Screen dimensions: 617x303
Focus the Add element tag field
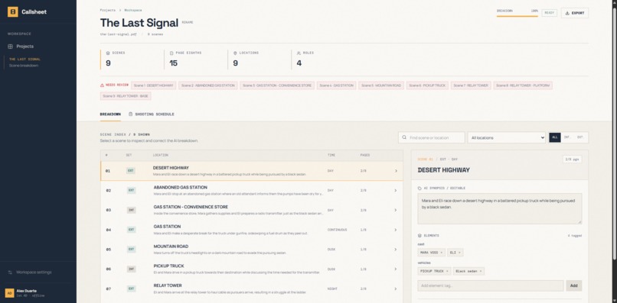pyautogui.click(x=490, y=285)
